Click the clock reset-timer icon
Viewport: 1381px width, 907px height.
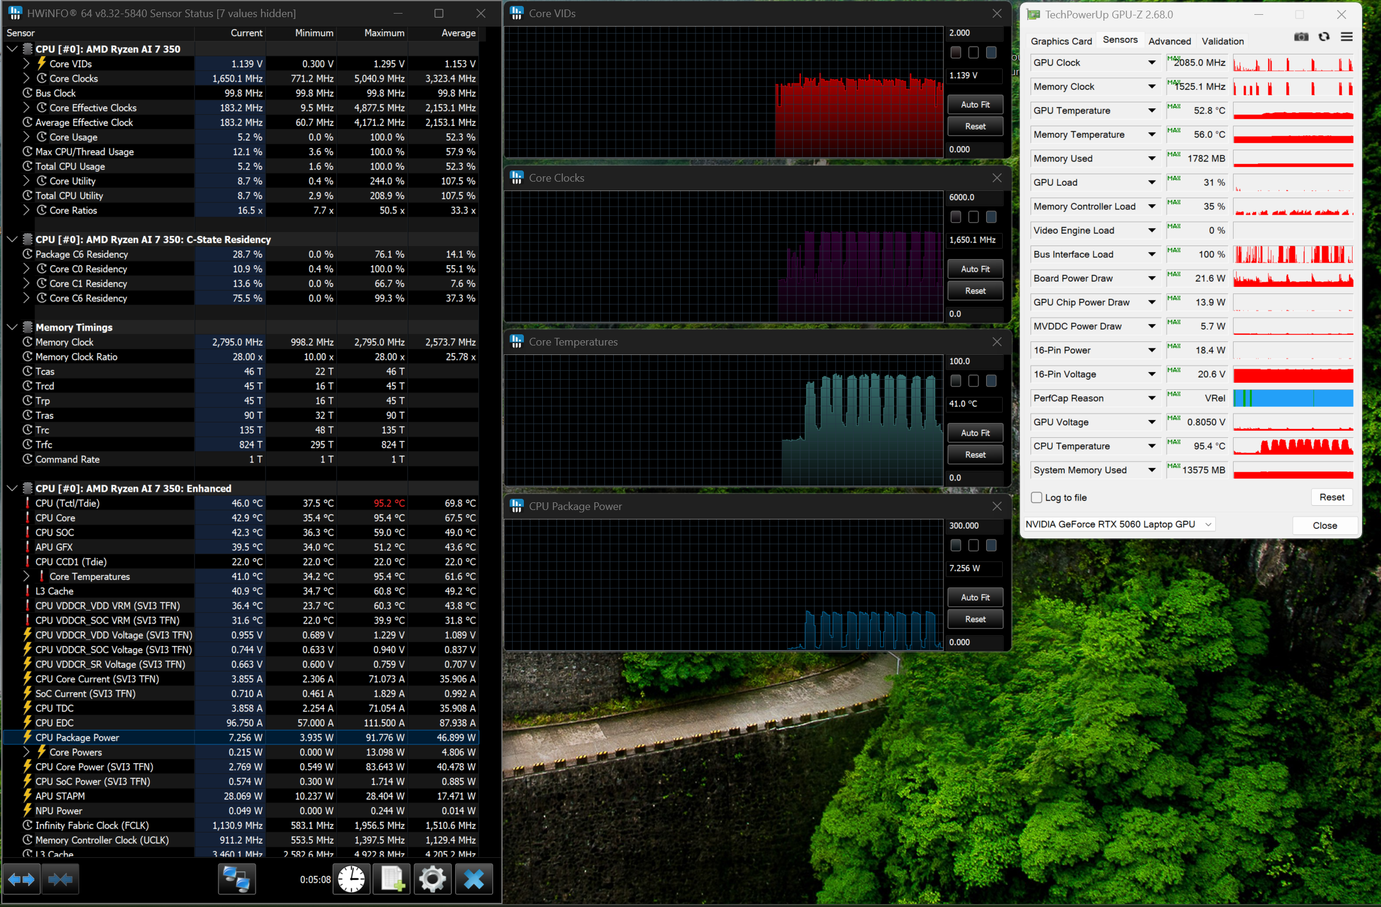(351, 879)
